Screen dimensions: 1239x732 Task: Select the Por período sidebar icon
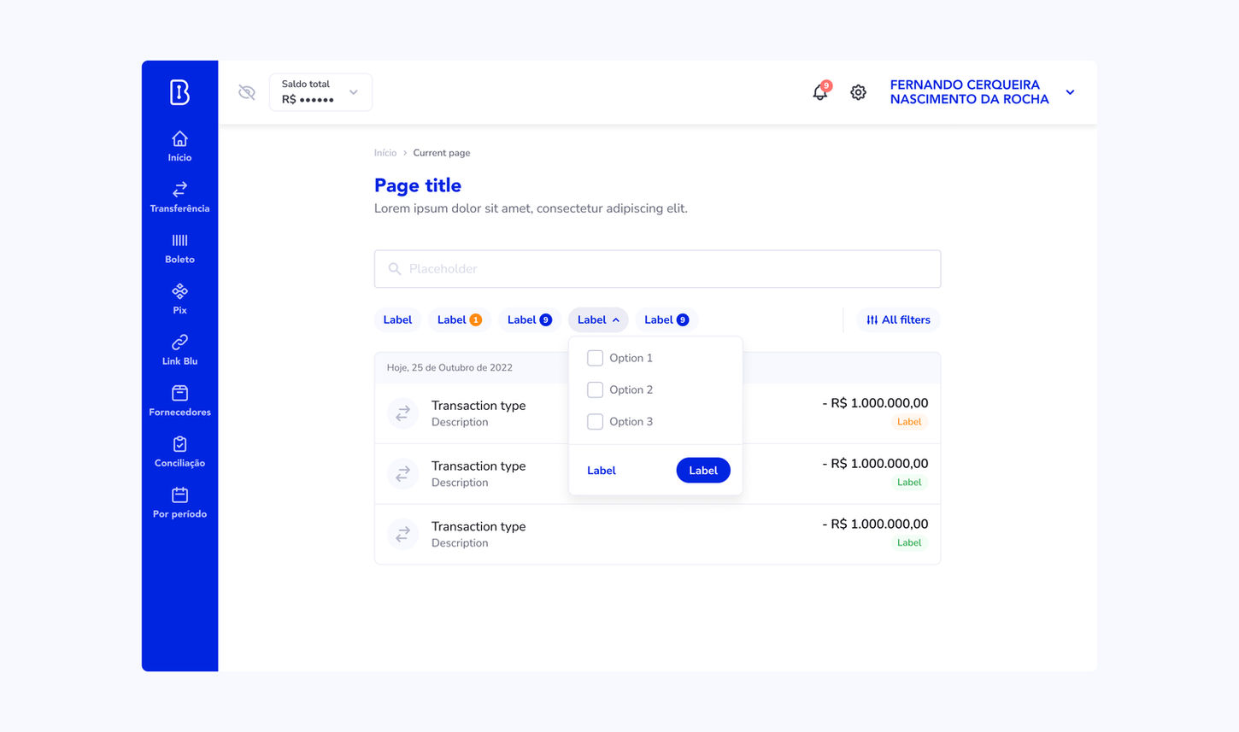(x=179, y=502)
